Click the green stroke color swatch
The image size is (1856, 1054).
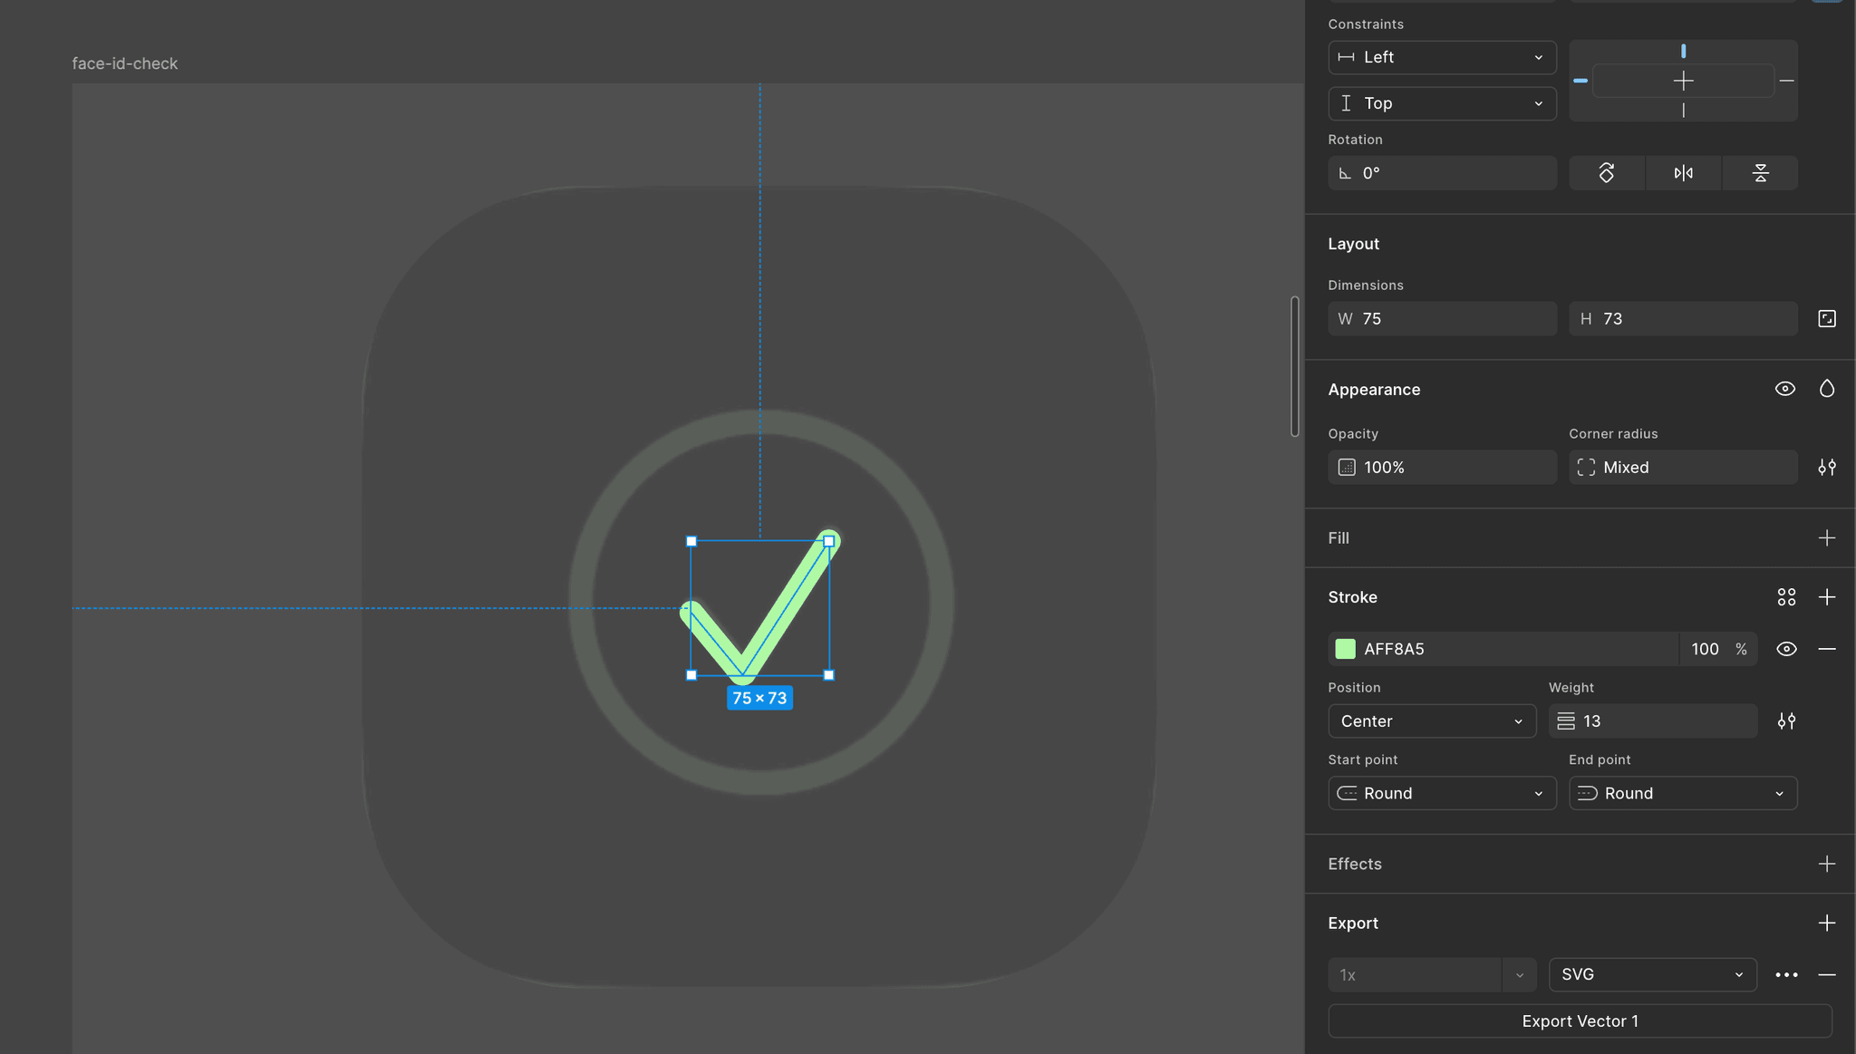click(1346, 649)
